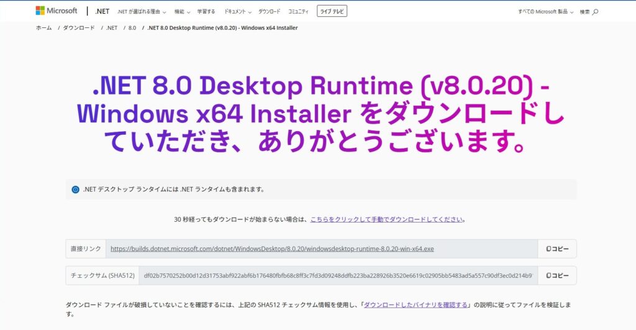Click the blue info icon in the notice
This screenshot has height=330, width=636.
(x=76, y=190)
